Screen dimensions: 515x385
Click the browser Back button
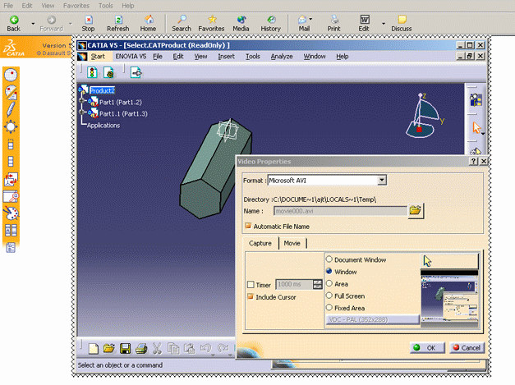tap(14, 24)
